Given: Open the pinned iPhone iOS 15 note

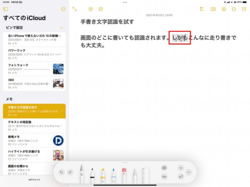Looking at the screenshot, I should point(34,39).
